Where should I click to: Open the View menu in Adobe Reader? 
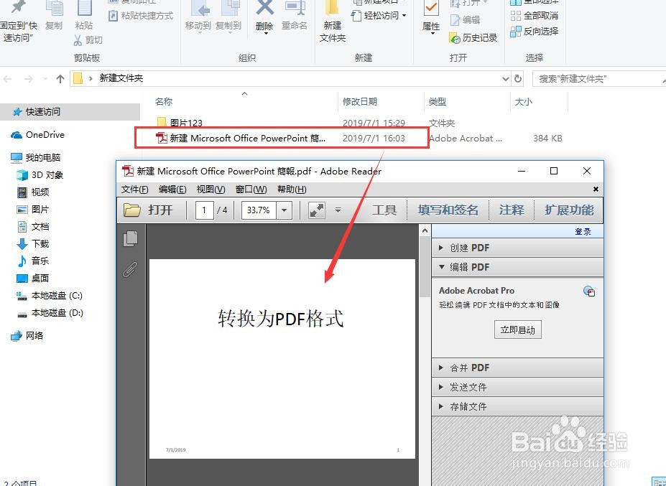pos(211,190)
